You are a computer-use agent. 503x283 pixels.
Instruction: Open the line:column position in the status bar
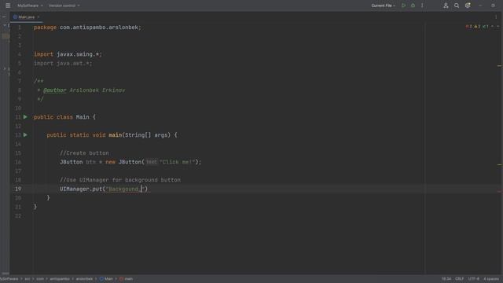(446, 279)
